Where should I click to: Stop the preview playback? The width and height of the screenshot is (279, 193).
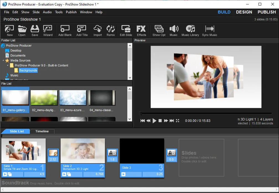point(160,121)
